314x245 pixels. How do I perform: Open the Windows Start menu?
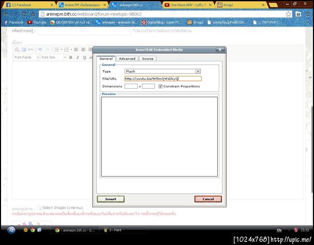(x=11, y=230)
